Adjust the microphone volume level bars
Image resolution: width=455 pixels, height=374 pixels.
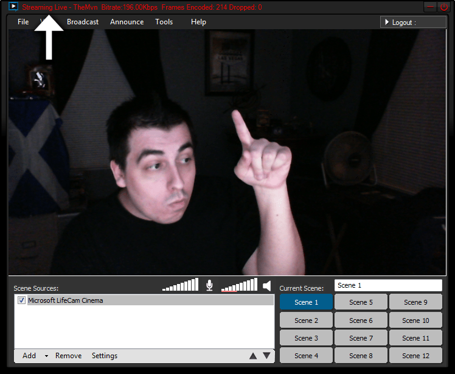181,285
